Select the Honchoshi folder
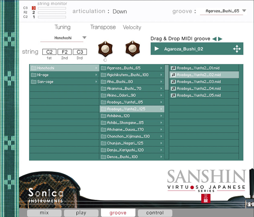 coord(64,68)
